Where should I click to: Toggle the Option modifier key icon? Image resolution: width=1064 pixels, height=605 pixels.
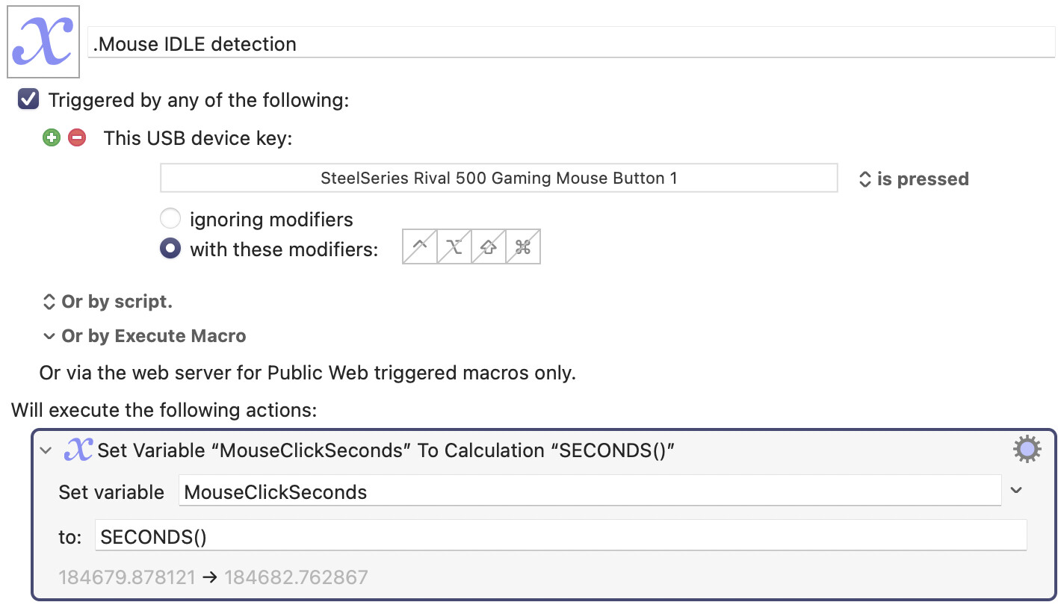(x=454, y=247)
